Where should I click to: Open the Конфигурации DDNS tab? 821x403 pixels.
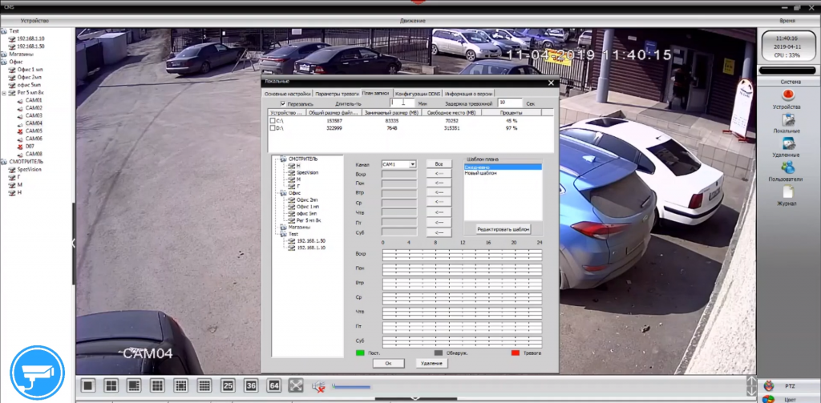point(418,93)
